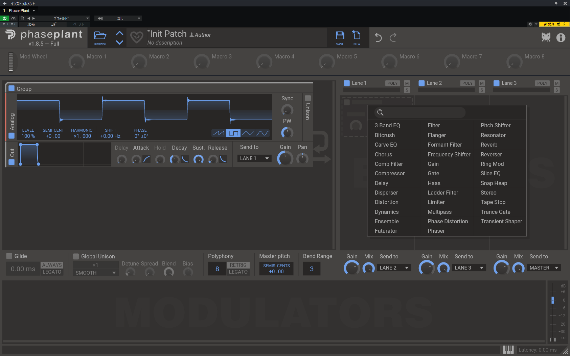
Task: Open the instrument name dropdown Phase Plant
Action: tap(20, 10)
